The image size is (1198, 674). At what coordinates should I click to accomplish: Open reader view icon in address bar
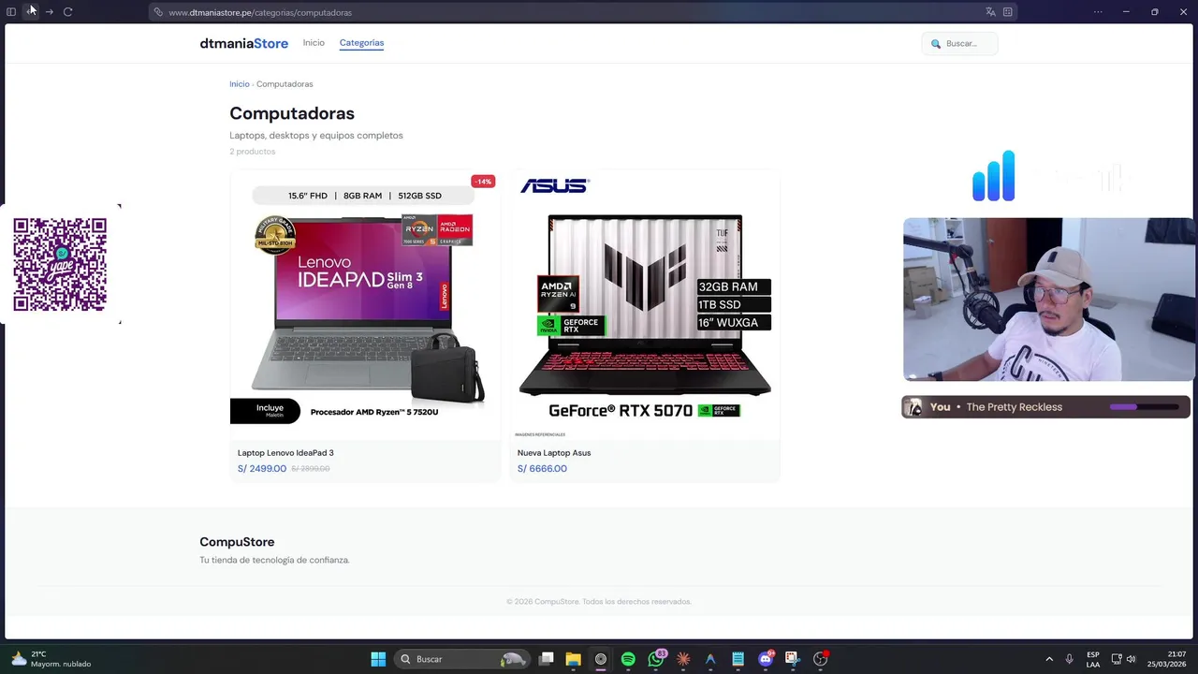click(1008, 12)
